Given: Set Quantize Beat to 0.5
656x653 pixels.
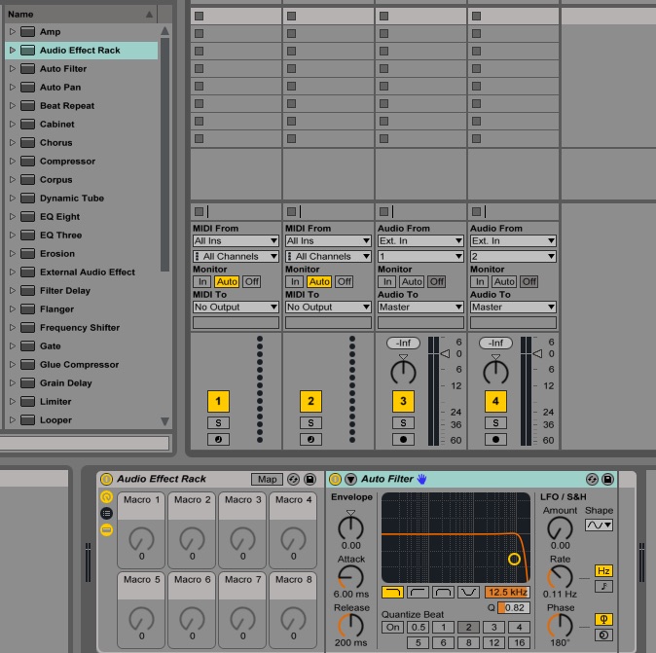Looking at the screenshot, I should pyautogui.click(x=418, y=628).
